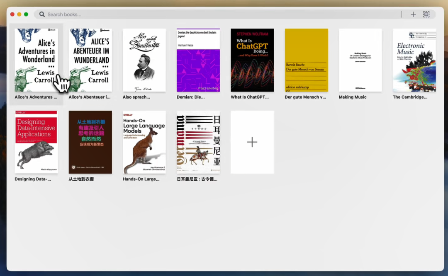Viewport: 448px width, 276px height.
Task: Open the Also sprach Zarathustra cover
Action: (x=144, y=60)
